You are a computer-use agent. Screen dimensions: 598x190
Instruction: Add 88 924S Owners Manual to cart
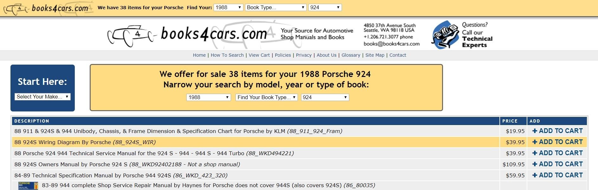pos(557,164)
